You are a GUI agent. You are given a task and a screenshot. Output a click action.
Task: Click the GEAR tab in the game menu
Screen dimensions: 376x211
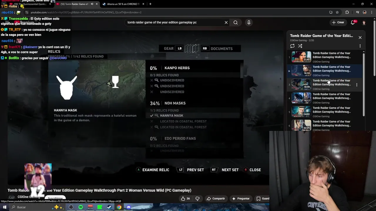(169, 49)
